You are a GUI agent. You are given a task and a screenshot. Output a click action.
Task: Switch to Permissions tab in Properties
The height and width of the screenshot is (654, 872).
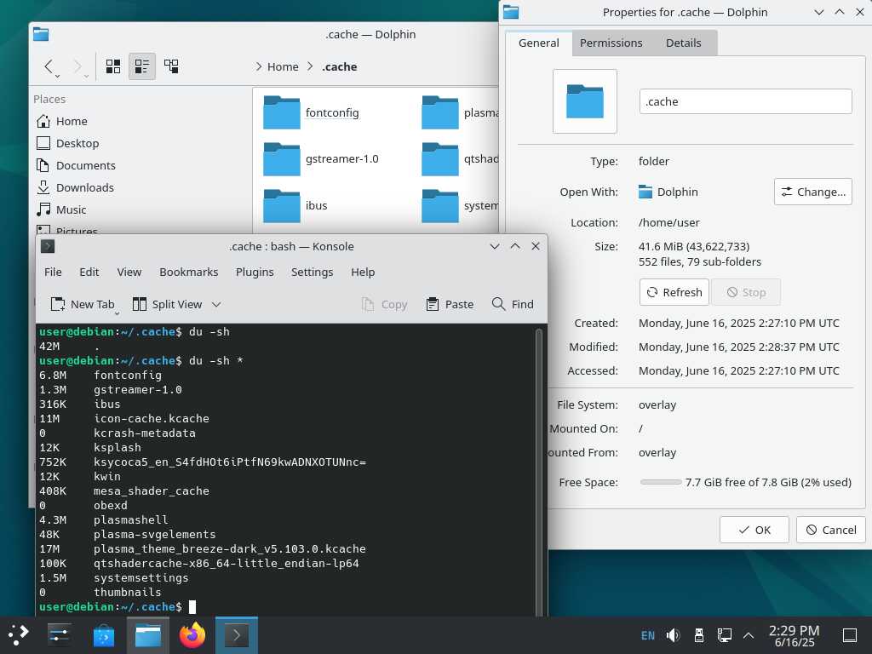(x=611, y=43)
